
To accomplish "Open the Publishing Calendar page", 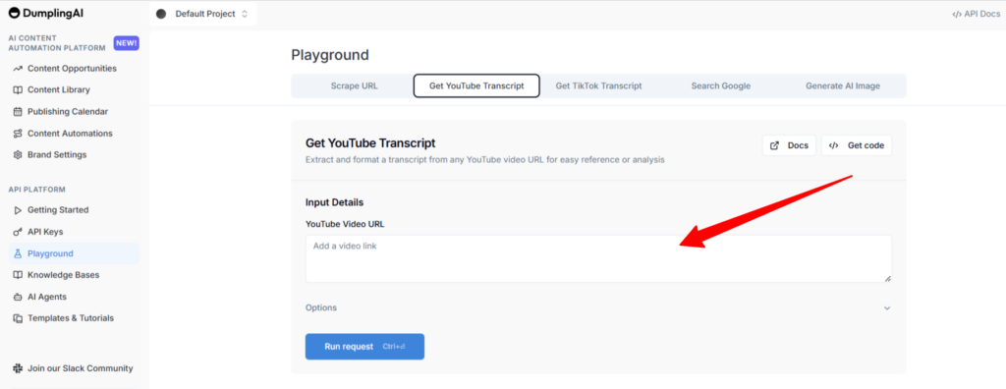I will click(74, 112).
